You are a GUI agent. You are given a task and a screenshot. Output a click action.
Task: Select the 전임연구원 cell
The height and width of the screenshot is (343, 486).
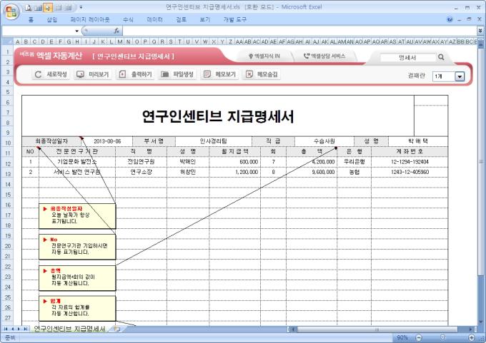click(x=141, y=162)
